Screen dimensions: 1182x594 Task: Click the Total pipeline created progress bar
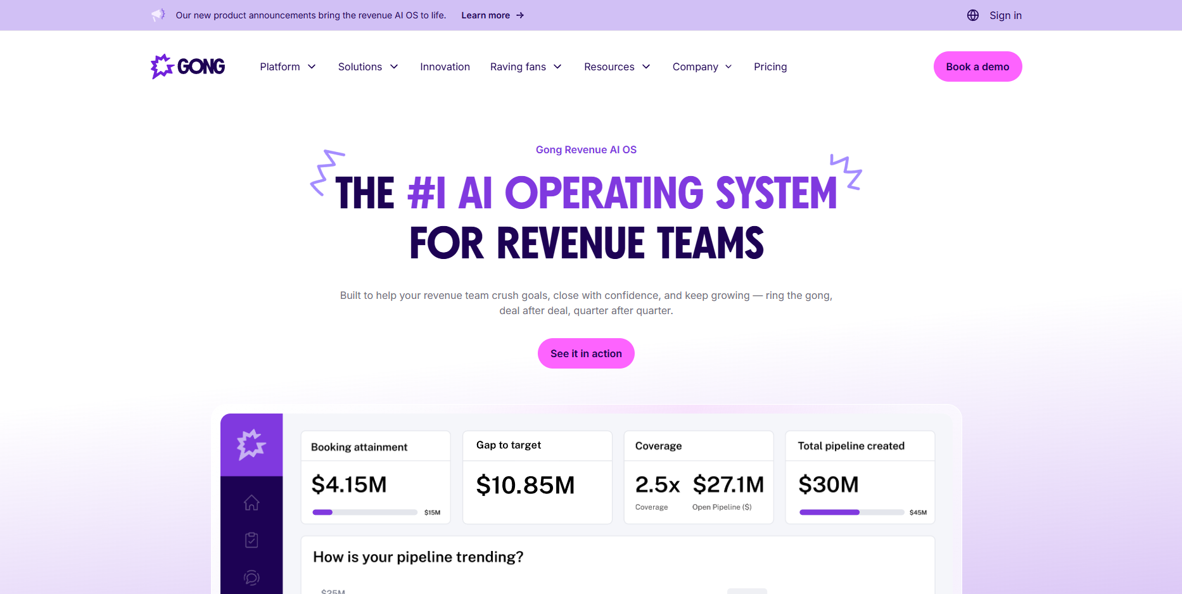click(x=851, y=512)
